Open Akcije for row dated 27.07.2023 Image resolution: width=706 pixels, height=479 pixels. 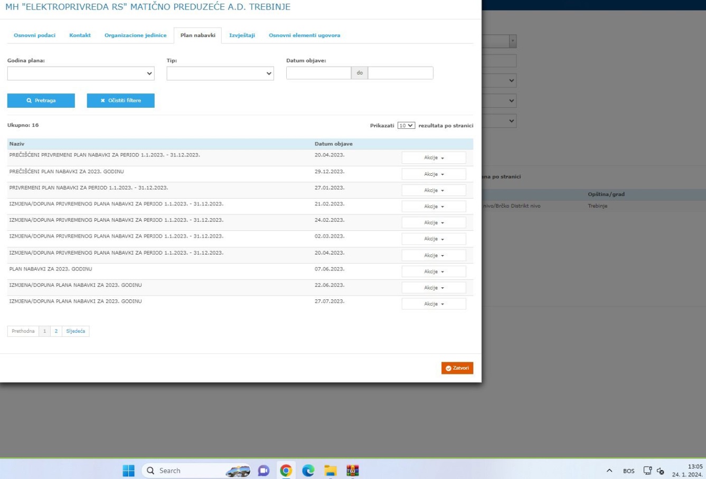pyautogui.click(x=434, y=304)
